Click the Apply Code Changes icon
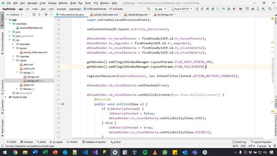 pyautogui.click(x=208, y=9)
